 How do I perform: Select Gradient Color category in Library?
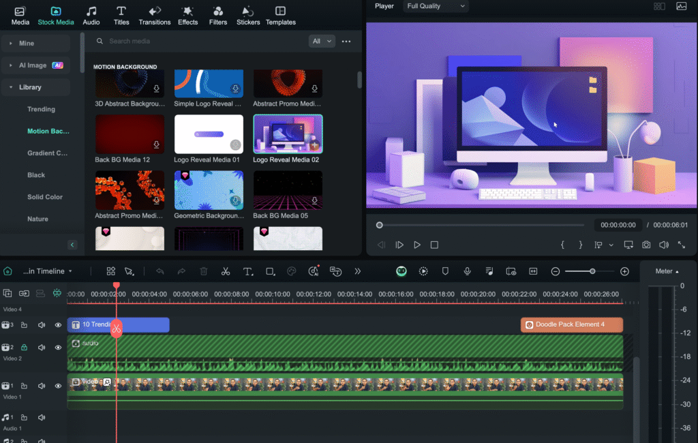(47, 153)
